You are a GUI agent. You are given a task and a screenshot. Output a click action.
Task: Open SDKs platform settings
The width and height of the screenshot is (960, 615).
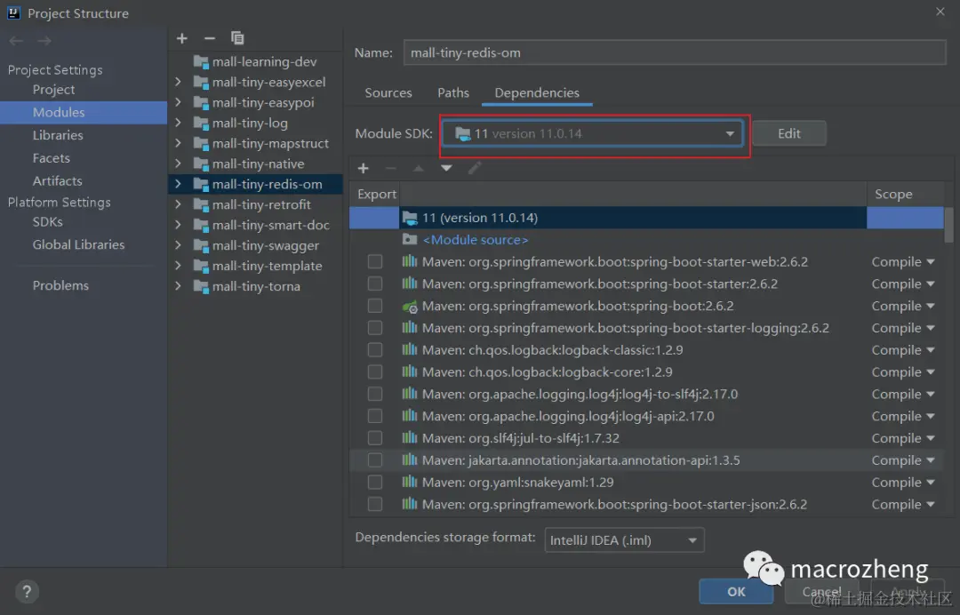pyautogui.click(x=48, y=222)
